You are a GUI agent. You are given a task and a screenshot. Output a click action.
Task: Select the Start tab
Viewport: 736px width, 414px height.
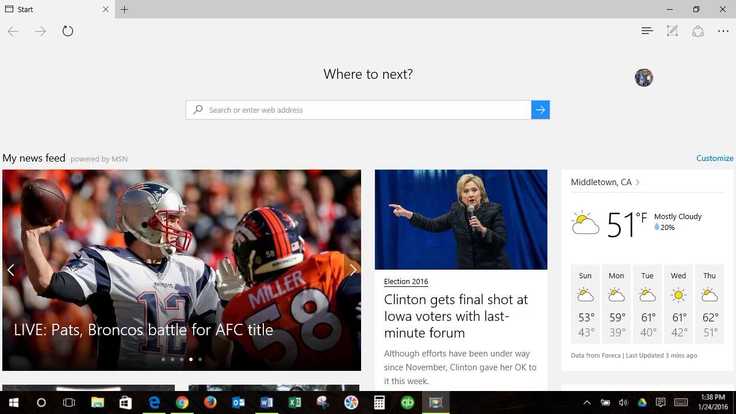pos(56,9)
